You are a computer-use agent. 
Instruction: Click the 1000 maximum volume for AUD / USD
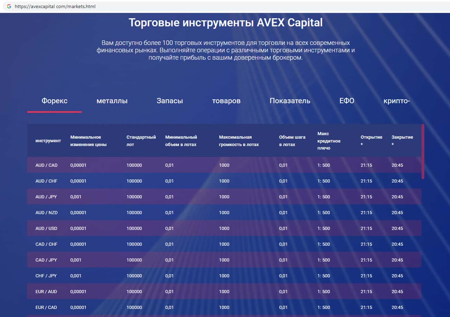(224, 228)
